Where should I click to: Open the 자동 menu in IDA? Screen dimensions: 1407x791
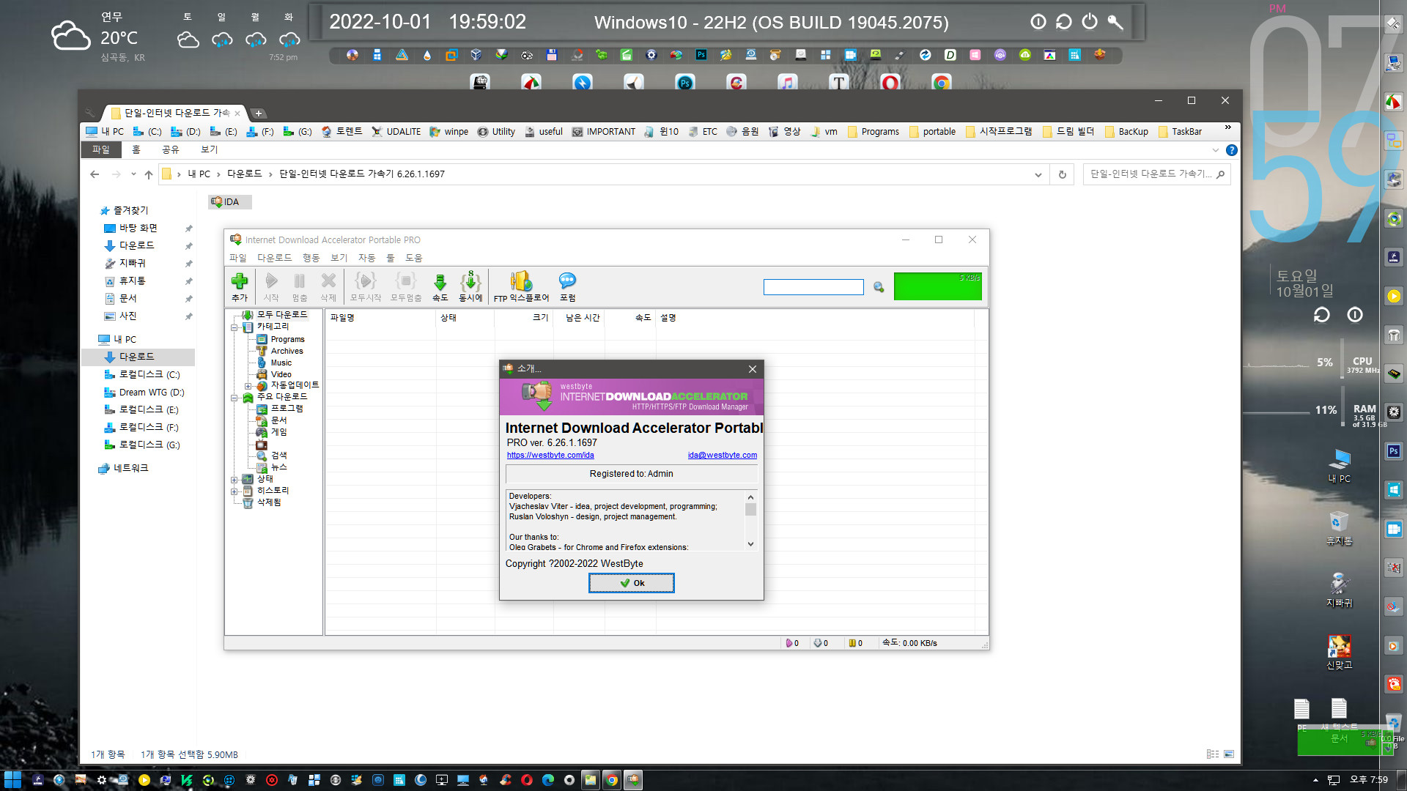[366, 258]
